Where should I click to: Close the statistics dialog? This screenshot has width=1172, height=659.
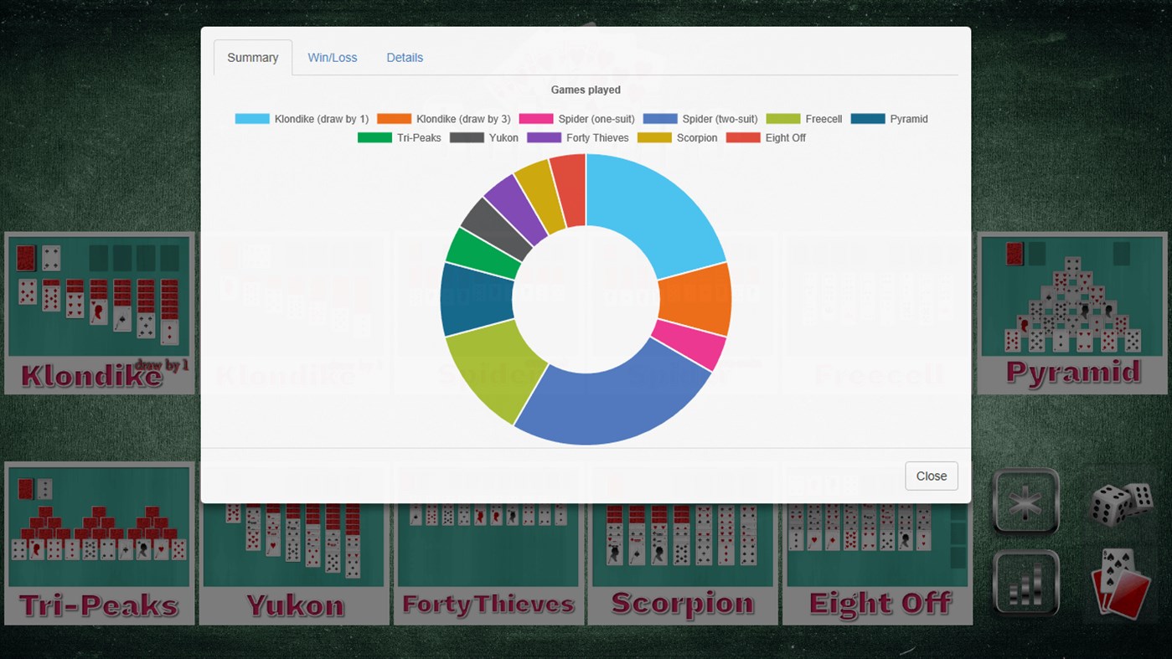[x=931, y=476]
